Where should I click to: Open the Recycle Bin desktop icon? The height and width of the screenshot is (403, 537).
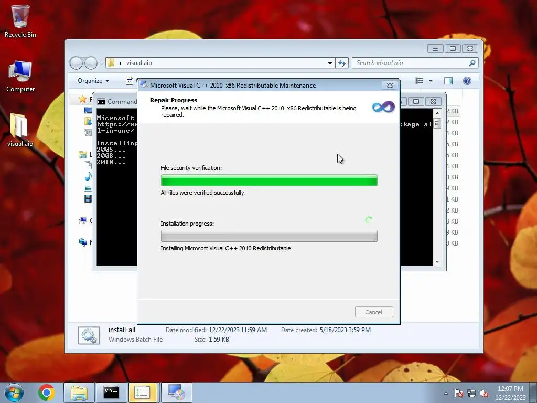20,21
